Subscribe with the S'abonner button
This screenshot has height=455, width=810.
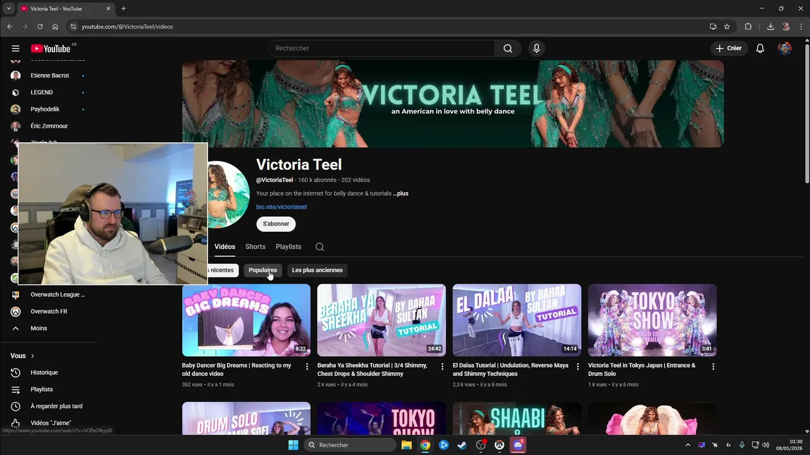point(276,224)
